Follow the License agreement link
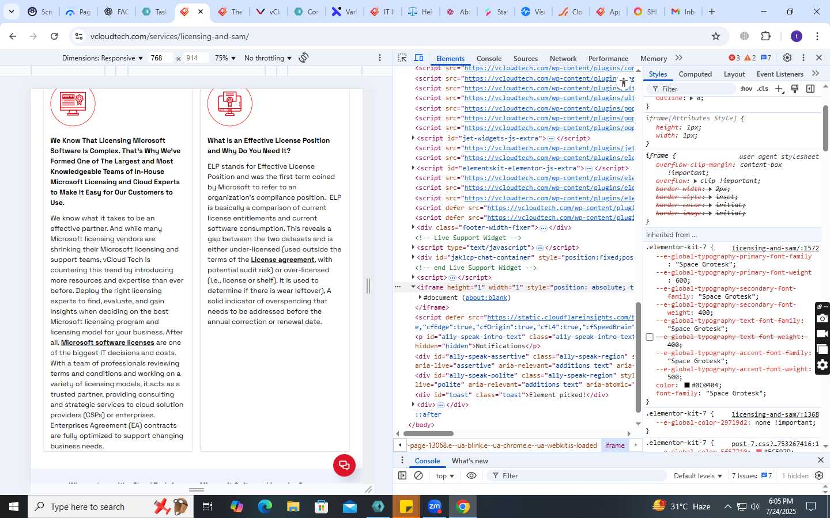The height and width of the screenshot is (518, 830). click(x=282, y=260)
